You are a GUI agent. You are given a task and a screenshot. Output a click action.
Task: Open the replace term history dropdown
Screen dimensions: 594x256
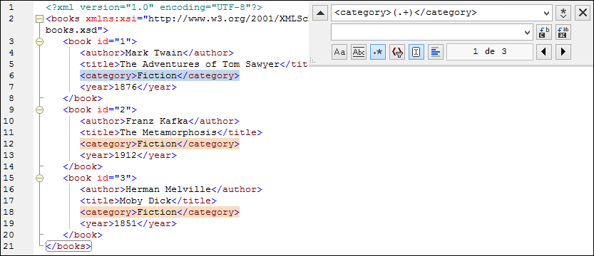click(x=527, y=32)
